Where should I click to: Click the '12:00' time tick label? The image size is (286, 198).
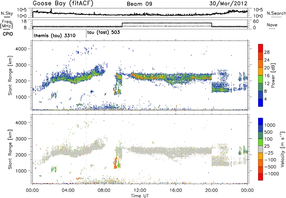140,190
